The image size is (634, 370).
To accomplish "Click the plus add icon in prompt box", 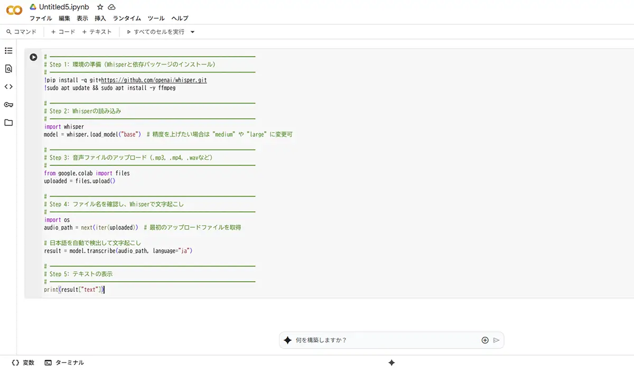I will [485, 340].
